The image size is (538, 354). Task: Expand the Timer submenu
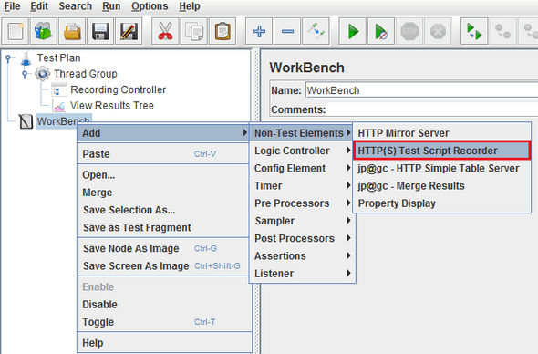coord(302,185)
